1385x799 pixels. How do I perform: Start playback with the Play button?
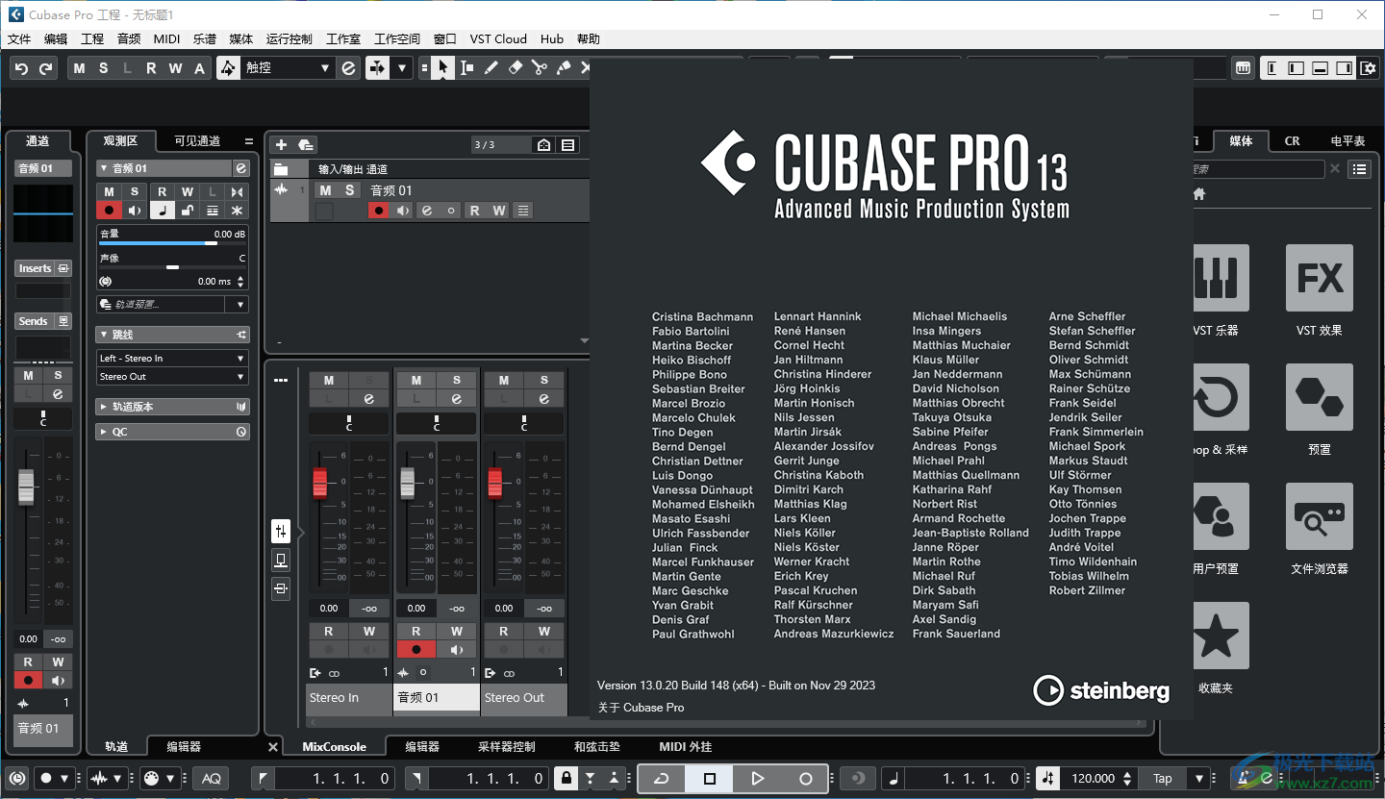click(x=757, y=778)
